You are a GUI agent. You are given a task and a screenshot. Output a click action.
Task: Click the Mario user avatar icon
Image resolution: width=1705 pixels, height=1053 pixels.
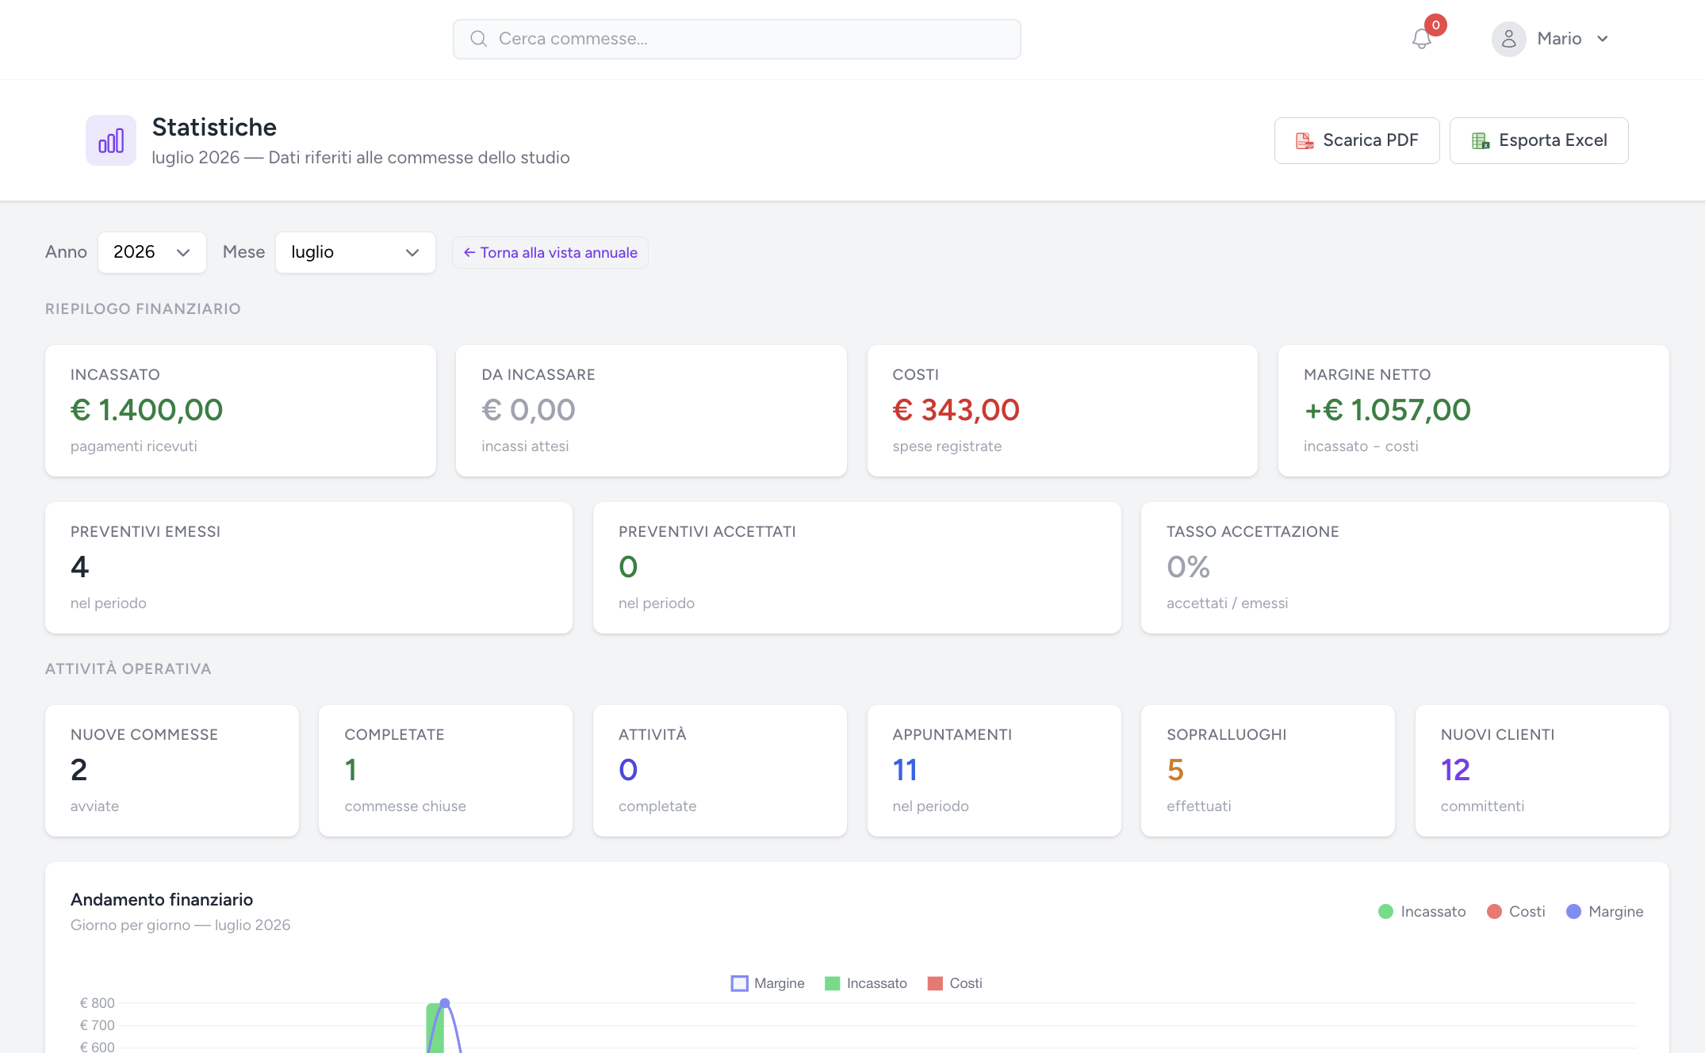[1508, 39]
